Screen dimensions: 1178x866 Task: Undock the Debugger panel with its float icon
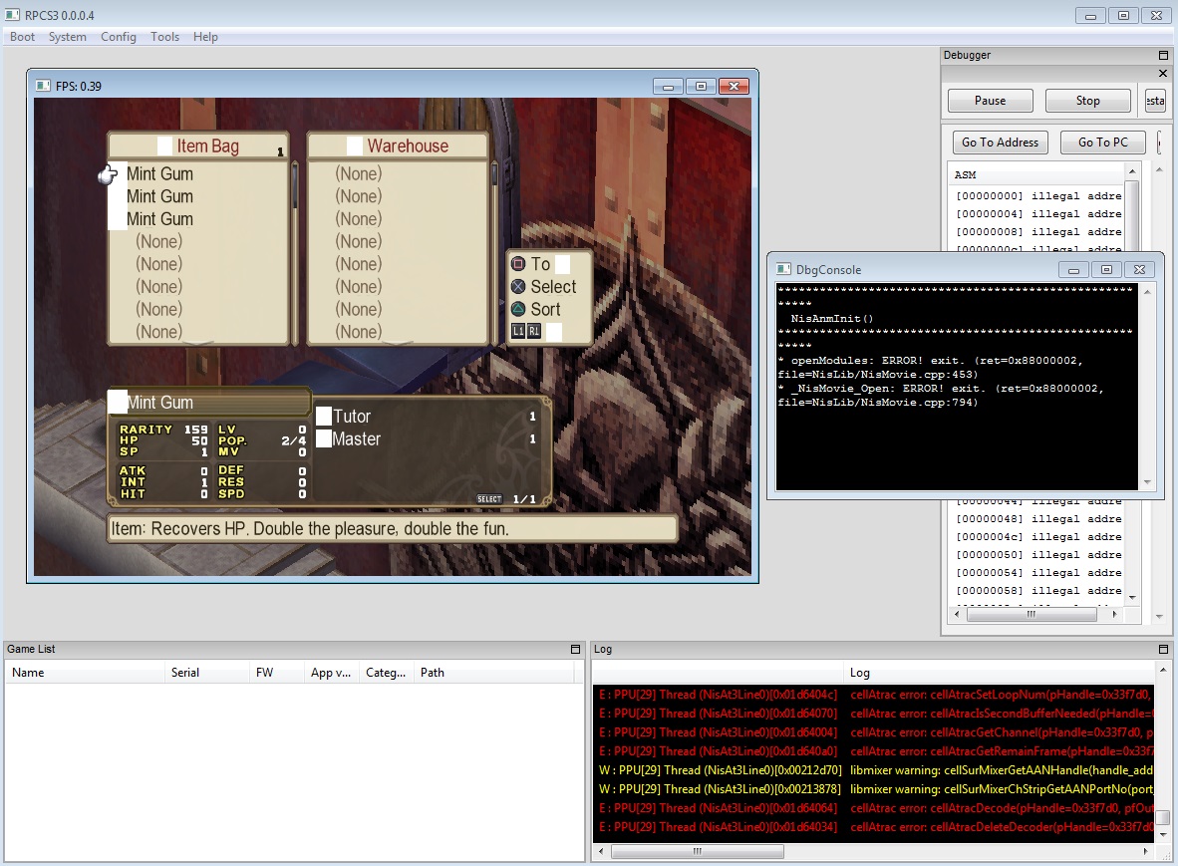[1162, 56]
